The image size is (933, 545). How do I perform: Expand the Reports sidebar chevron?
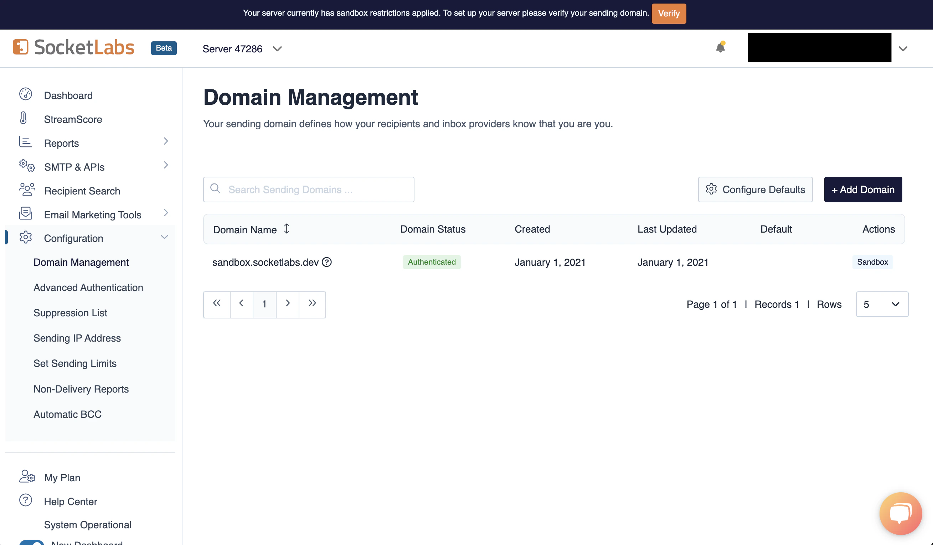click(165, 141)
